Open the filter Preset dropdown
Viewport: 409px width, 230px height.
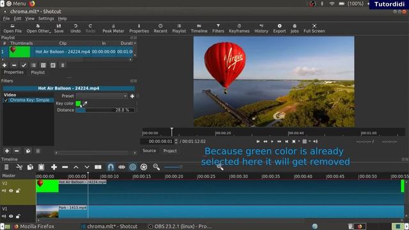coord(102,96)
